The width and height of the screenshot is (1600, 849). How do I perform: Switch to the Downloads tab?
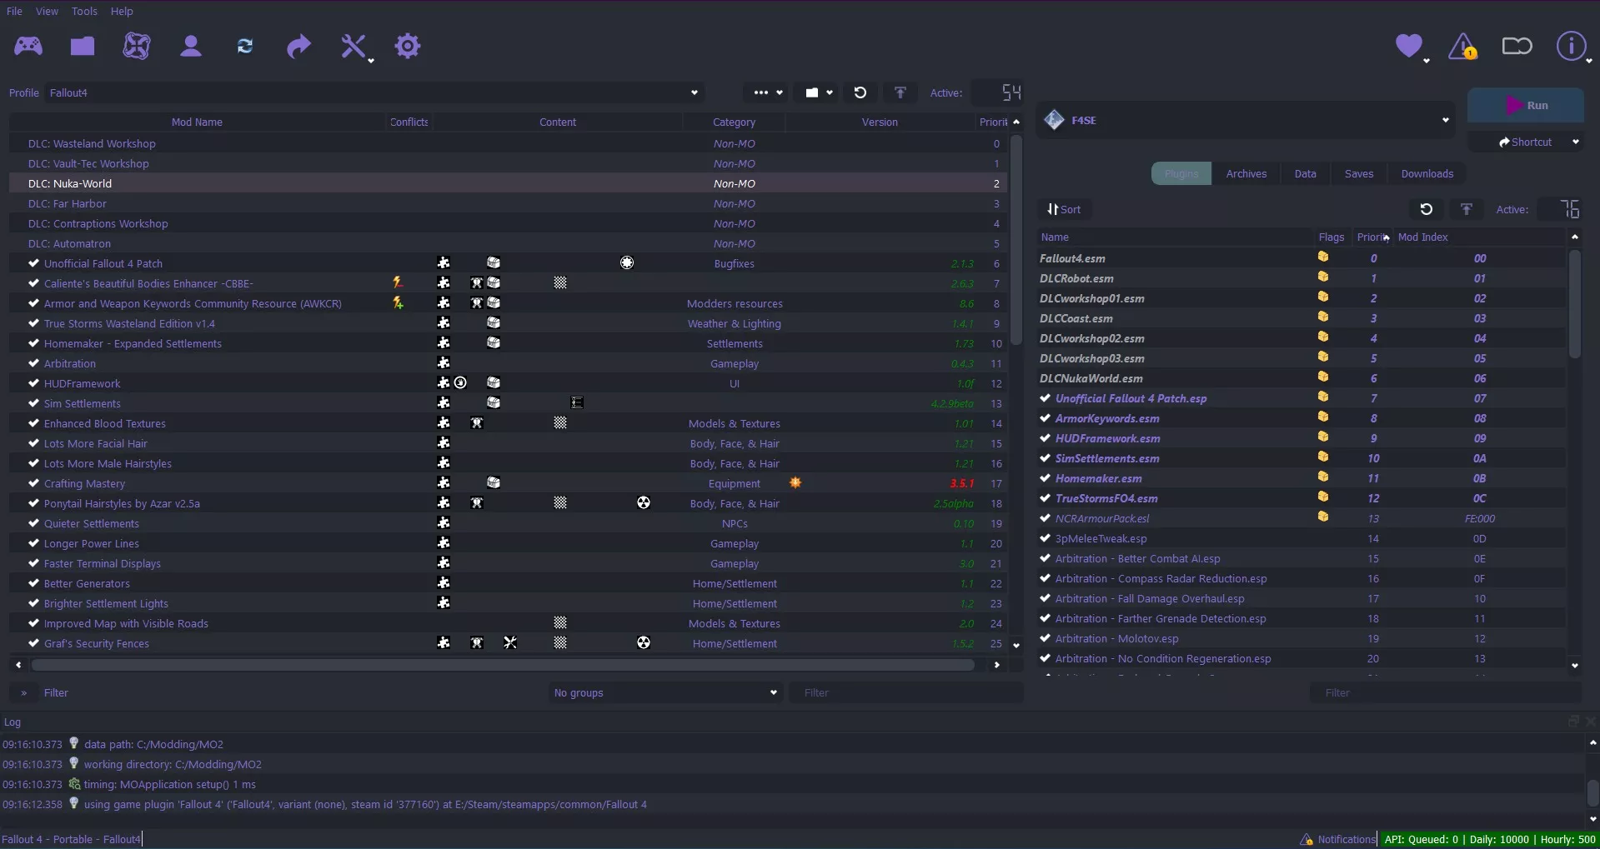point(1427,173)
